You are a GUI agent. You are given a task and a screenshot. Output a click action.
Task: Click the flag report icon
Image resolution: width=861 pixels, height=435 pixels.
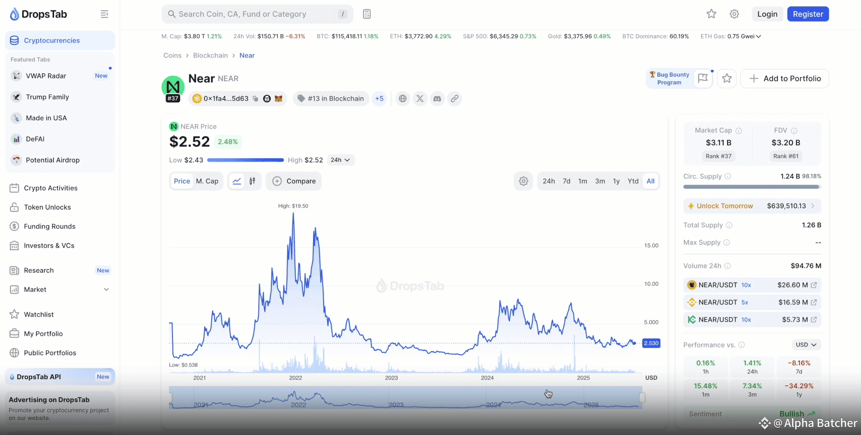click(703, 78)
